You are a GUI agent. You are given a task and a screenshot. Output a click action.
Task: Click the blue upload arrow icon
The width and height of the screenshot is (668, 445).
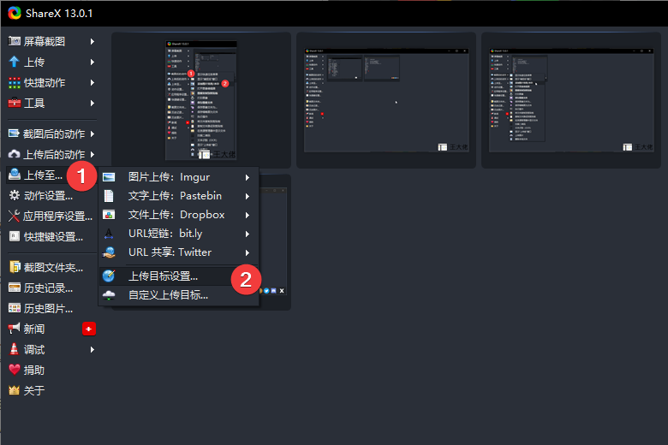pos(14,62)
